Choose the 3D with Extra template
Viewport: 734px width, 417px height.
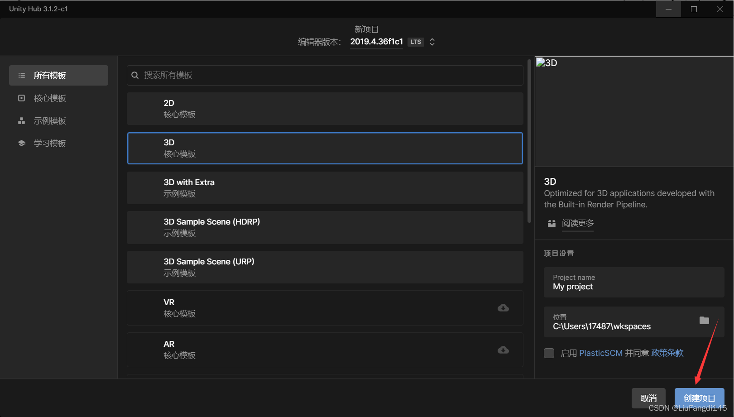pyautogui.click(x=325, y=188)
